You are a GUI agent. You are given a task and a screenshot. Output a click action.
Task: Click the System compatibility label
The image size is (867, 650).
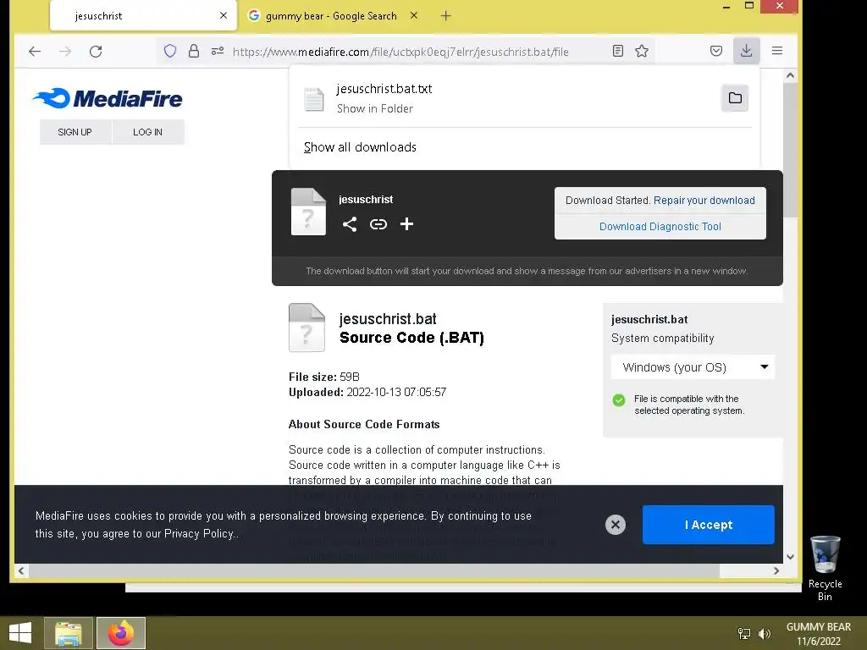pyautogui.click(x=662, y=338)
